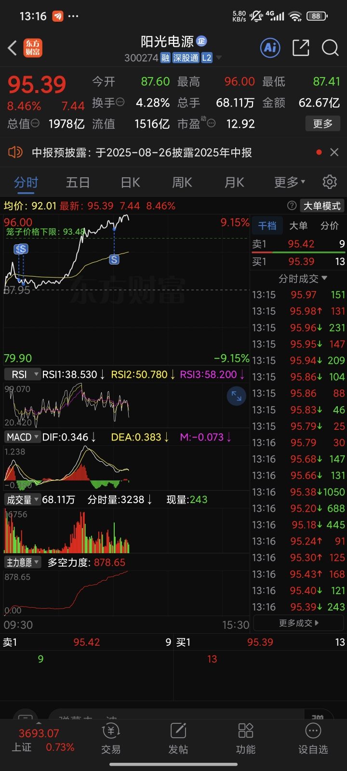Tap the 笼子价格下限 93.48 label

(x=45, y=232)
